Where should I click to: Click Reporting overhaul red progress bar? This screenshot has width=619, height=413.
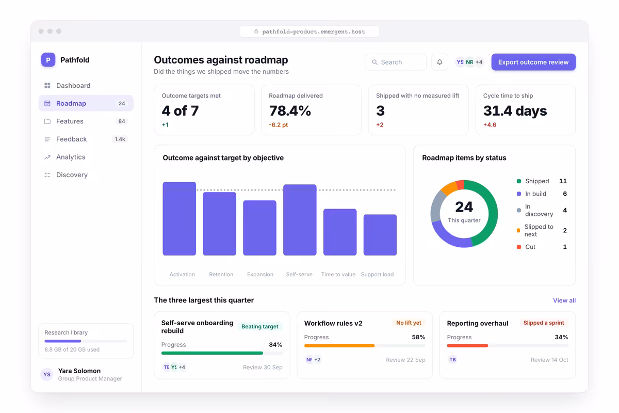(x=467, y=345)
